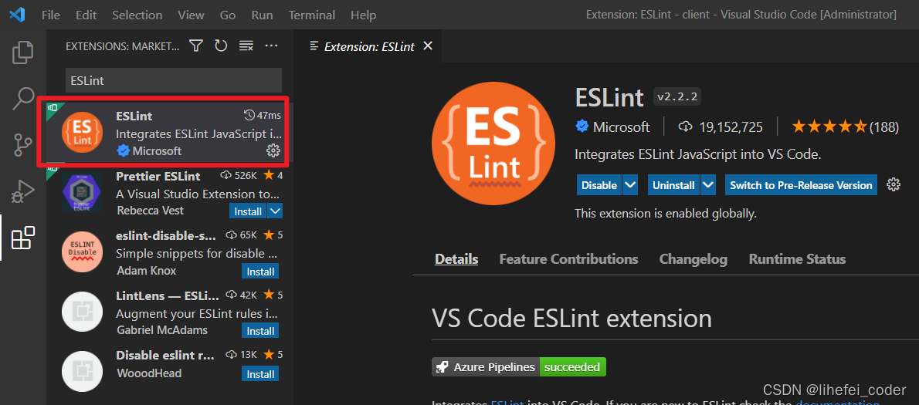Select eslint-disable-snippets extension icon
The width and height of the screenshot is (919, 405).
(x=83, y=251)
